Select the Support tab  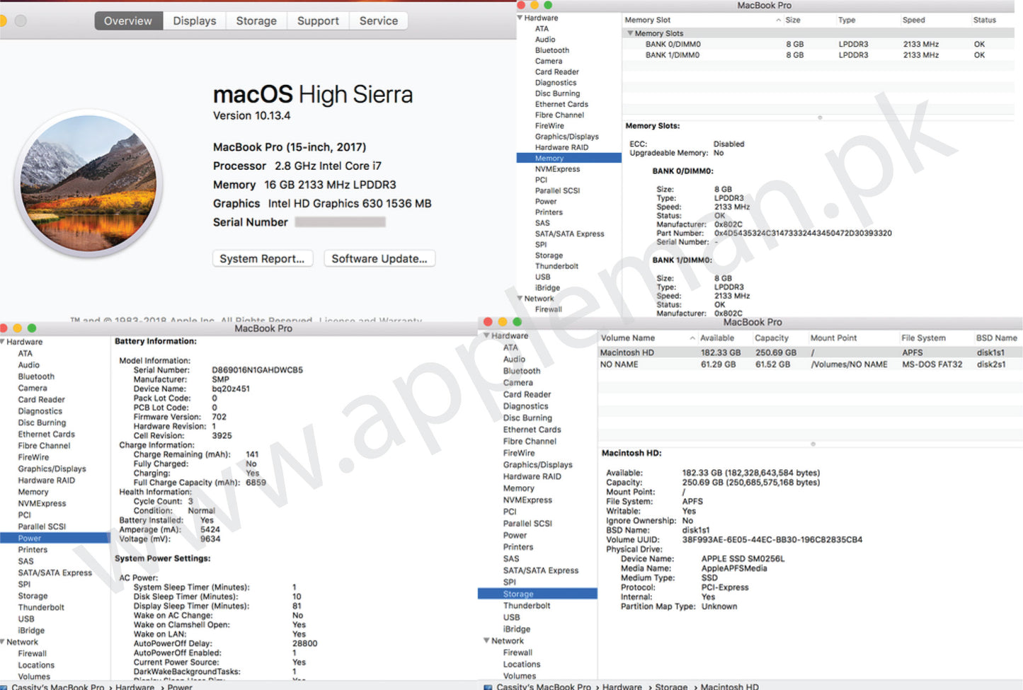tap(318, 21)
